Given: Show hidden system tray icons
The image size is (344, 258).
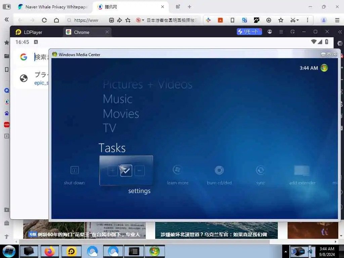Looking at the screenshot, I should coord(286,252).
